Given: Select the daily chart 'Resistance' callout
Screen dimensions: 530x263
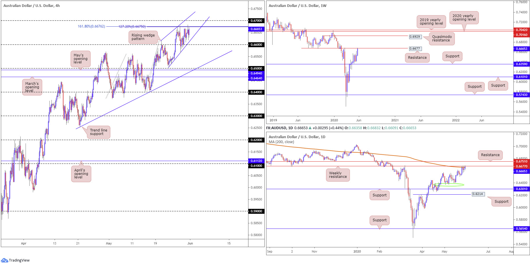Looking at the screenshot, I should click(x=490, y=155).
